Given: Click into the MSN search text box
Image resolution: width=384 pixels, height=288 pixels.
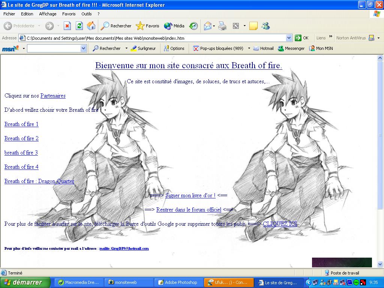Looking at the screenshot, I should (54, 48).
